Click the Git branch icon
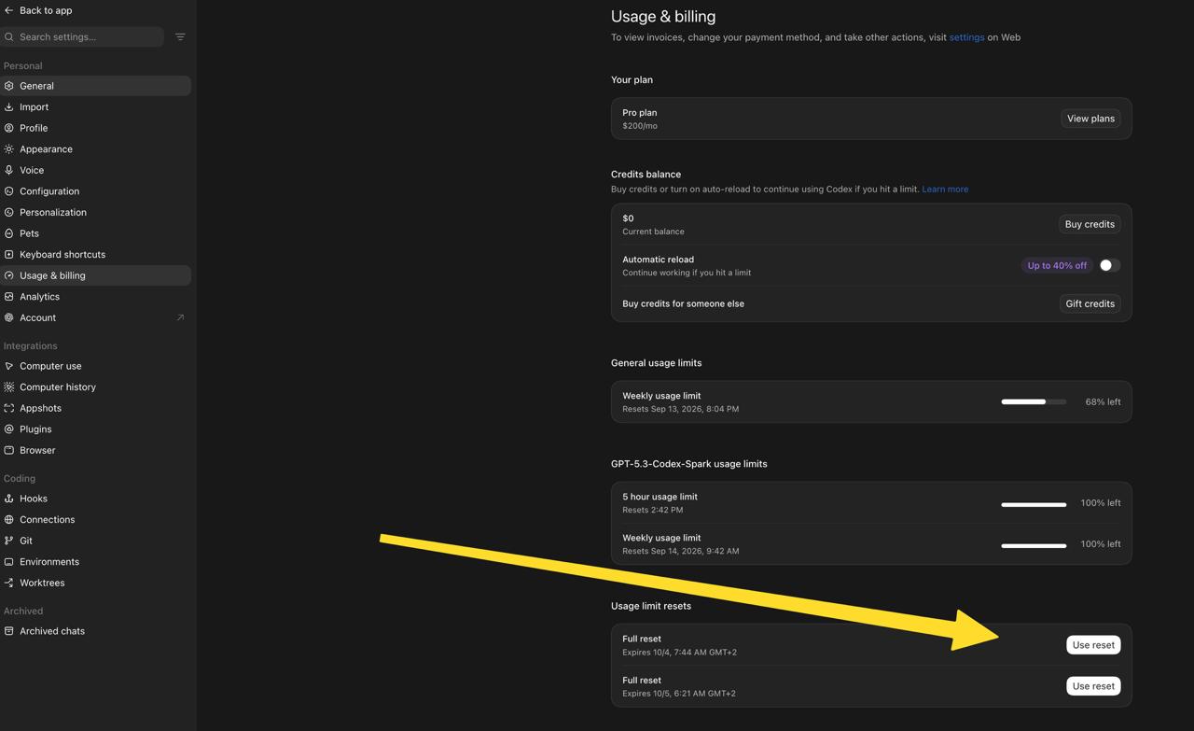Viewport: 1194px width, 731px height. (x=9, y=541)
